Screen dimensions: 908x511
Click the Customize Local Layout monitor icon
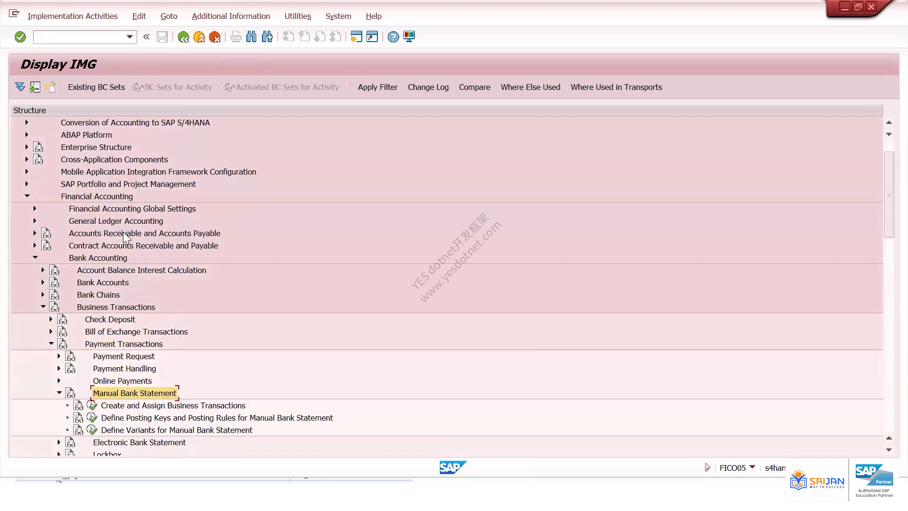click(409, 37)
